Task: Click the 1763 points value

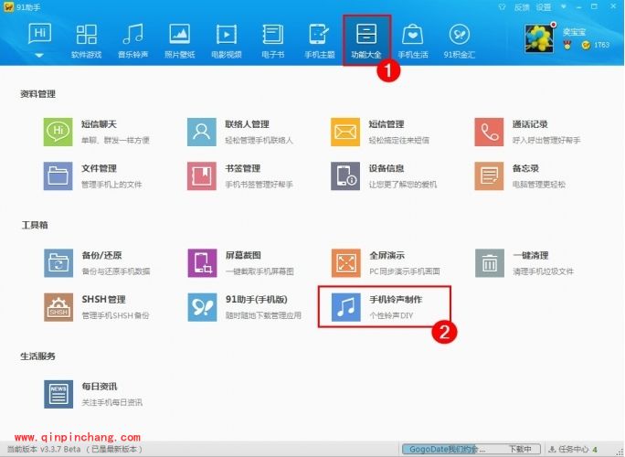Action: 601,45
